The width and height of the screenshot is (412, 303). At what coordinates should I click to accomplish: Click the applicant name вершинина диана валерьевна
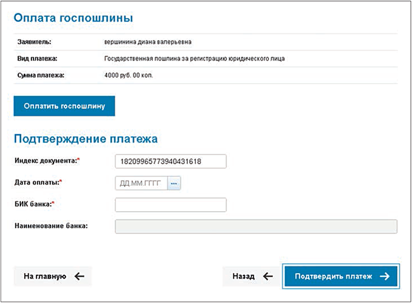point(147,42)
